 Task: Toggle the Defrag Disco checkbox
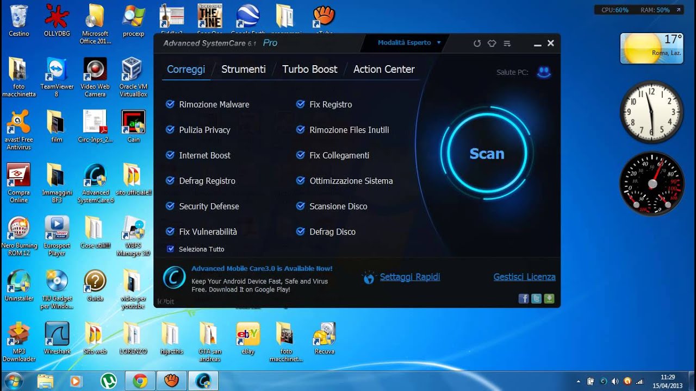301,232
